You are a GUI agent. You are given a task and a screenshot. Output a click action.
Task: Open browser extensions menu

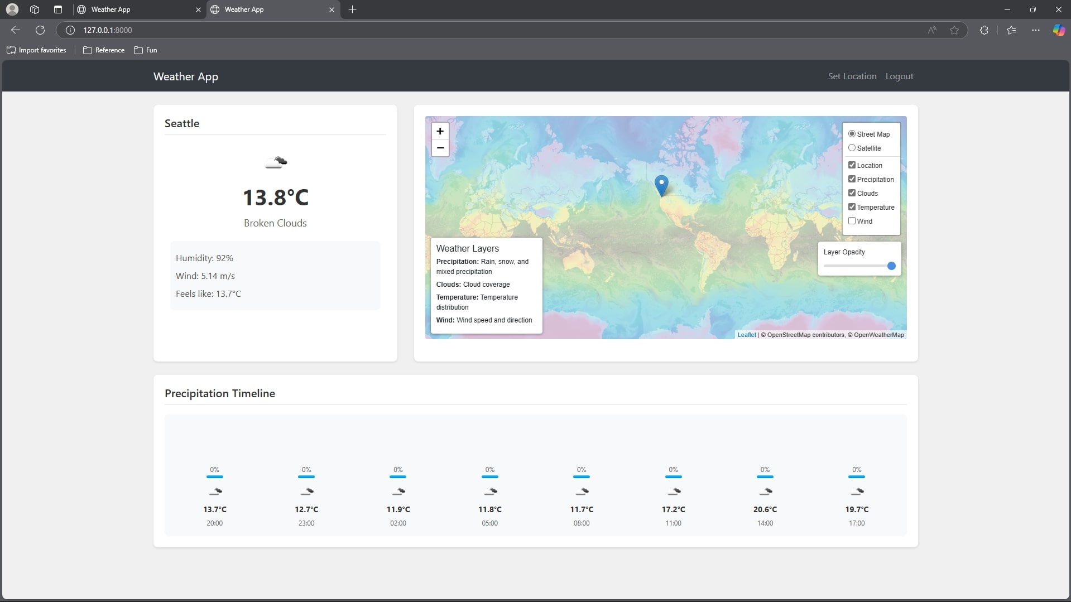click(x=984, y=30)
